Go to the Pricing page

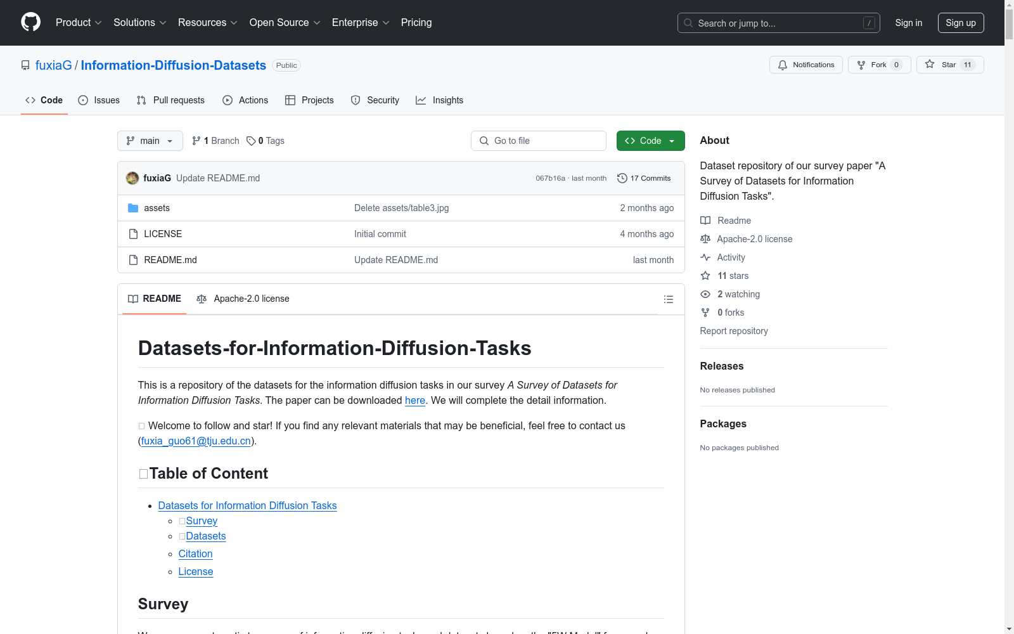[416, 23]
